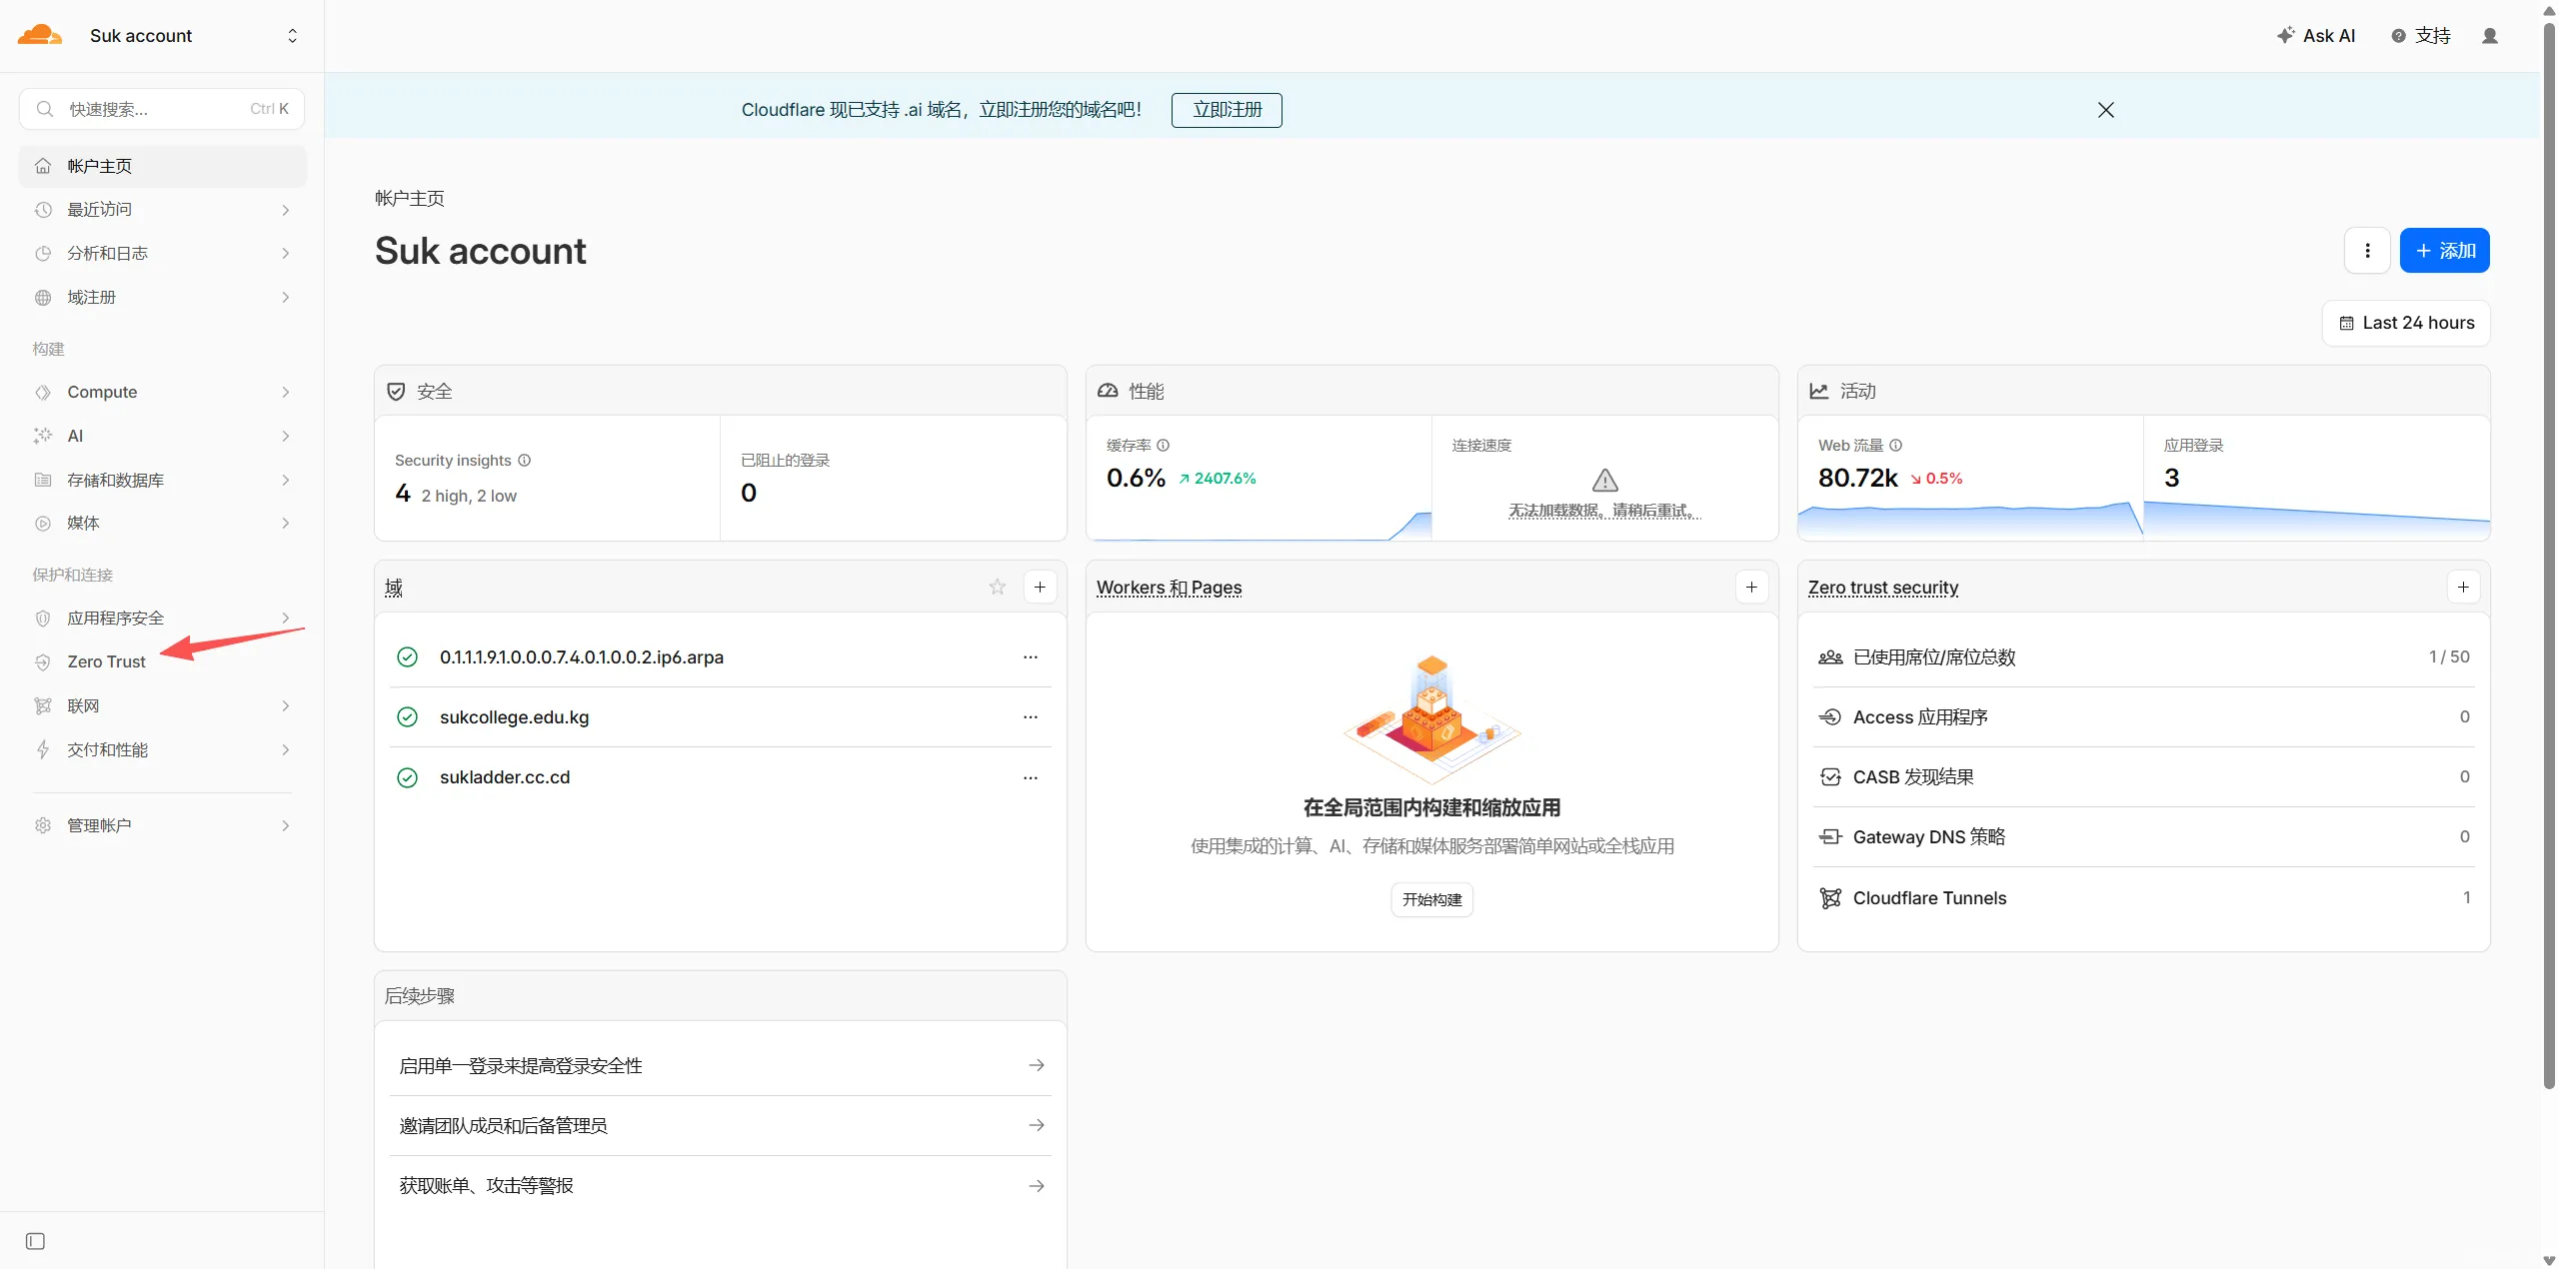This screenshot has width=2559, height=1269.
Task: Click the 立即注册 button
Action: coord(1227,110)
